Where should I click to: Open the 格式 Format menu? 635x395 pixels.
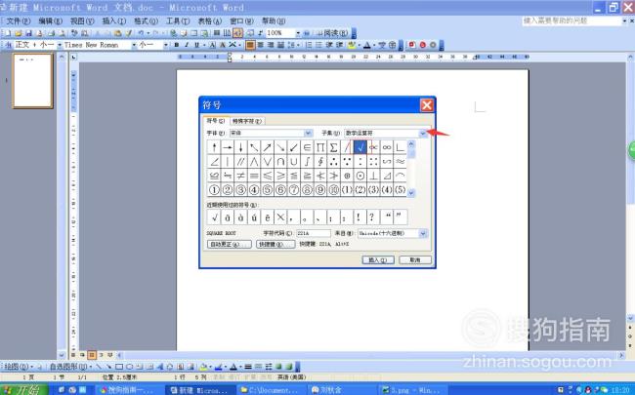pyautogui.click(x=146, y=21)
